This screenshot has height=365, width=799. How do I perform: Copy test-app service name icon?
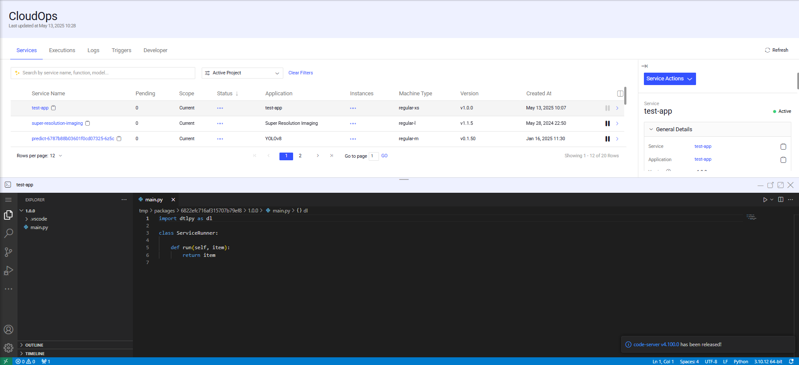(x=53, y=108)
